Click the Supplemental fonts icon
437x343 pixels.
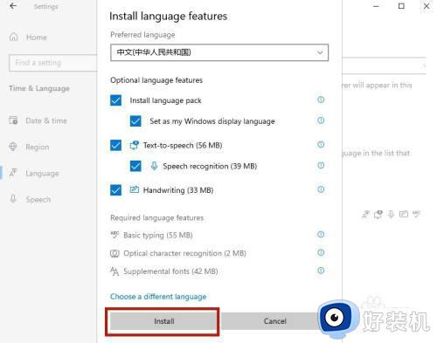coord(114,271)
